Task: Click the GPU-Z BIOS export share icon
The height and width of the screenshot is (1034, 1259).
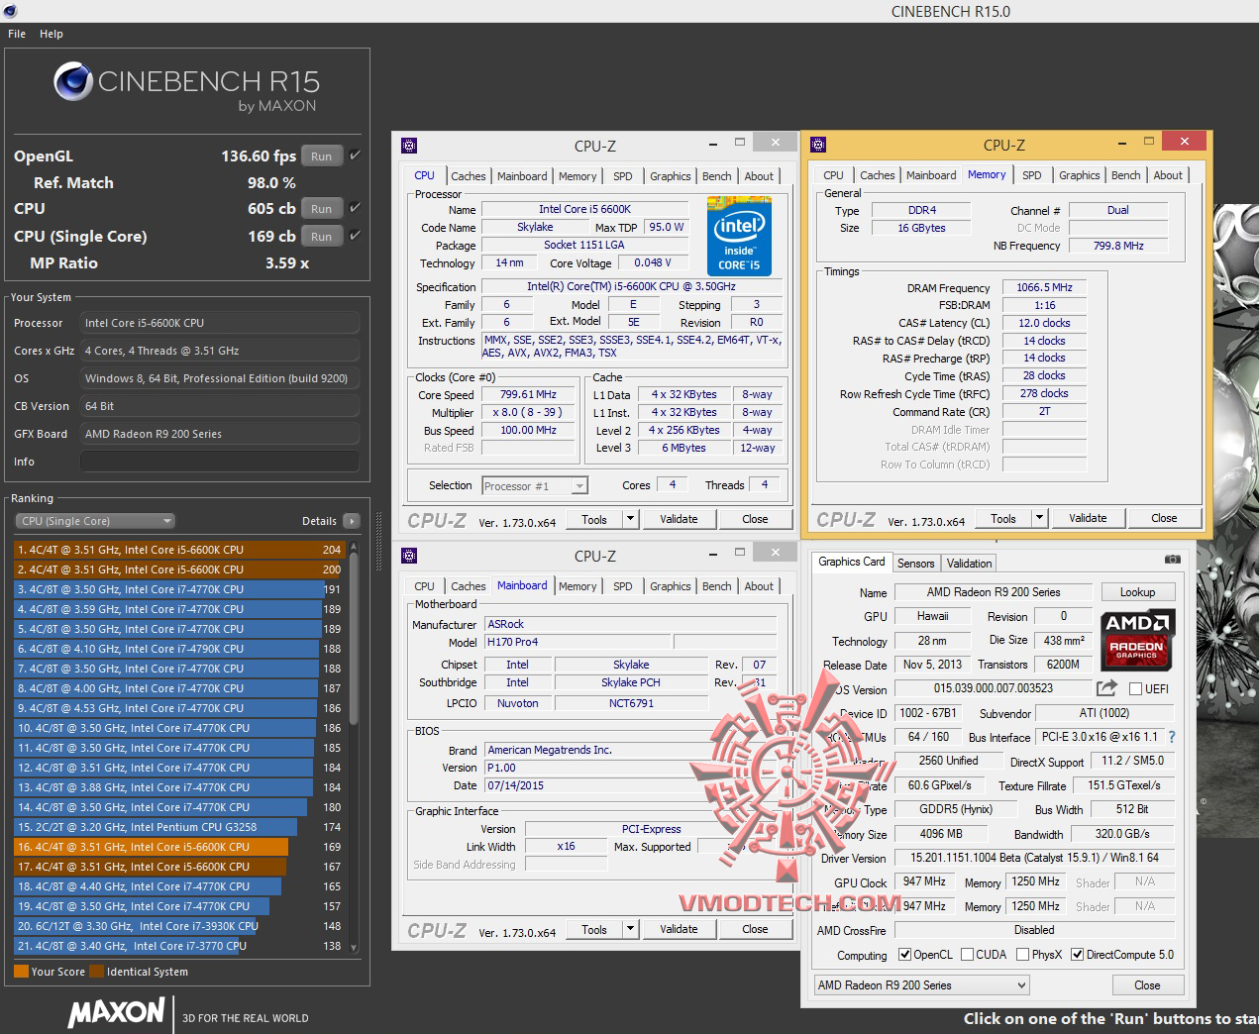Action: tap(1106, 688)
